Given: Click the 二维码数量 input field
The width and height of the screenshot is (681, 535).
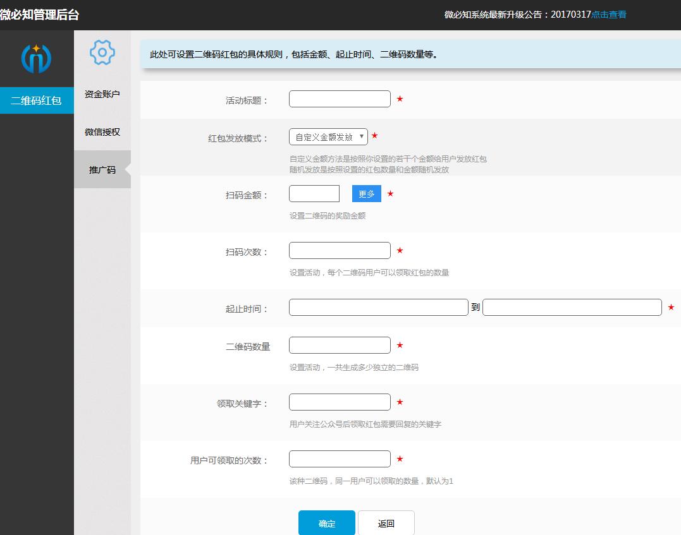Looking at the screenshot, I should pyautogui.click(x=340, y=345).
